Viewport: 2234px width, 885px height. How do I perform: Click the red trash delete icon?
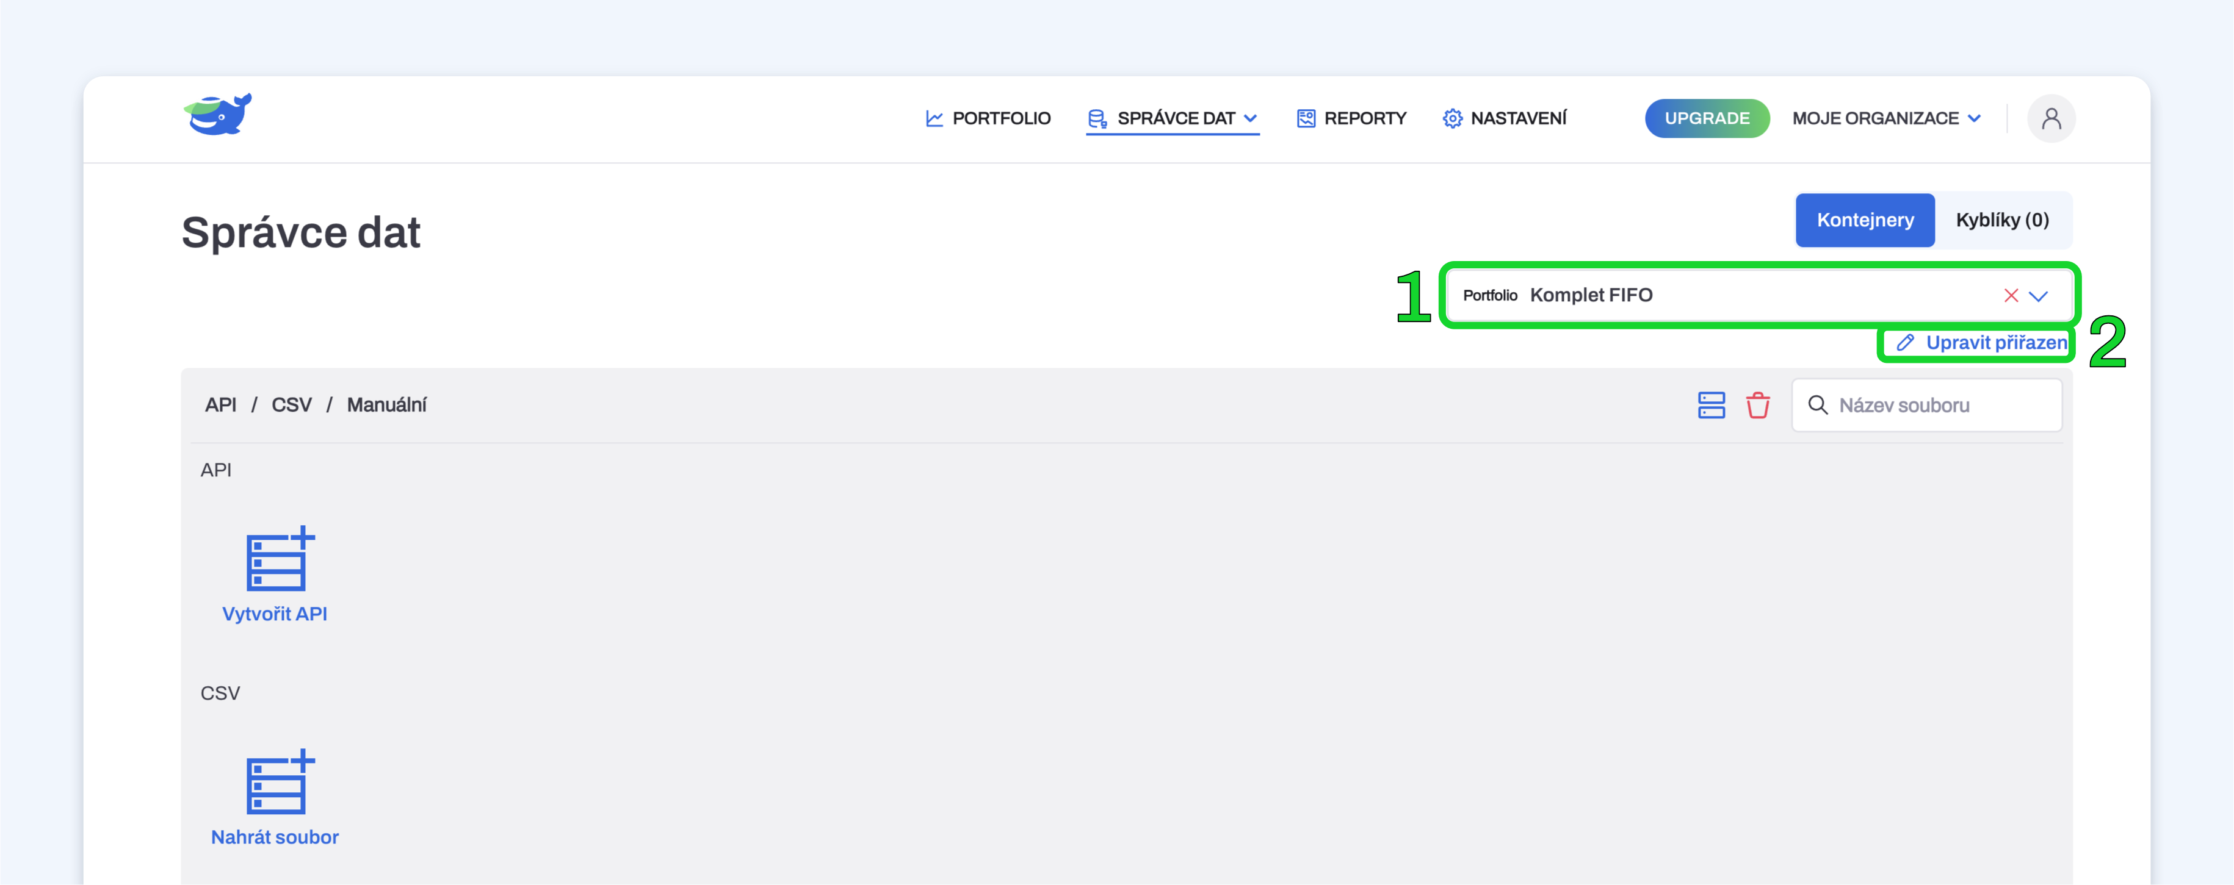coord(1758,405)
